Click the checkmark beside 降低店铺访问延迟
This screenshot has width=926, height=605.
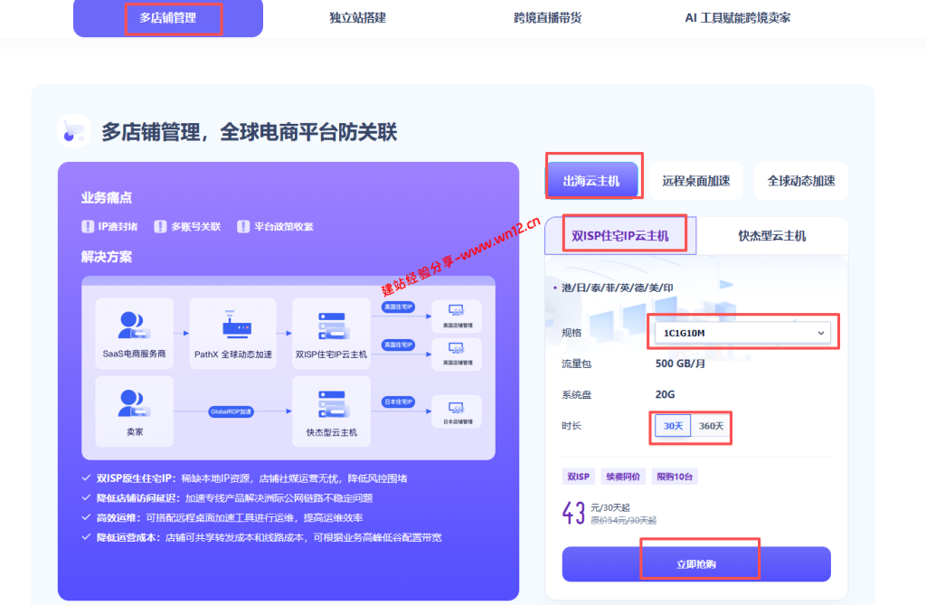[x=86, y=497]
